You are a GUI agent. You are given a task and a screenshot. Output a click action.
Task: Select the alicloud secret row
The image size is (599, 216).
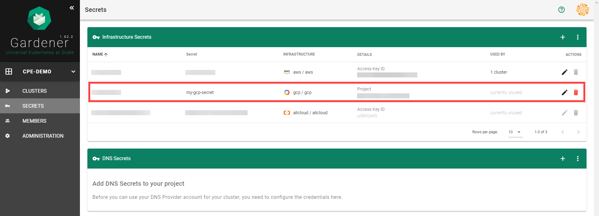click(x=310, y=113)
